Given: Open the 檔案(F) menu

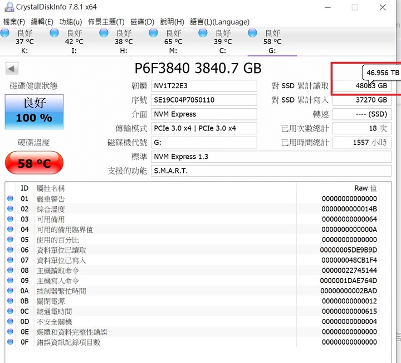Looking at the screenshot, I should (14, 22).
